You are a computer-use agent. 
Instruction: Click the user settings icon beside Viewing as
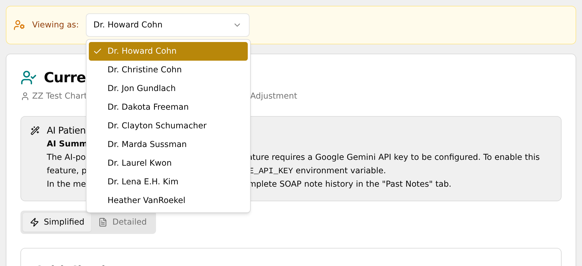click(19, 25)
